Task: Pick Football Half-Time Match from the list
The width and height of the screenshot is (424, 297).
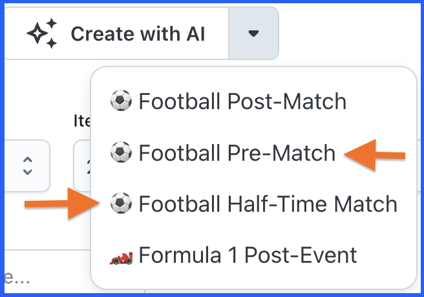Action: [x=268, y=204]
